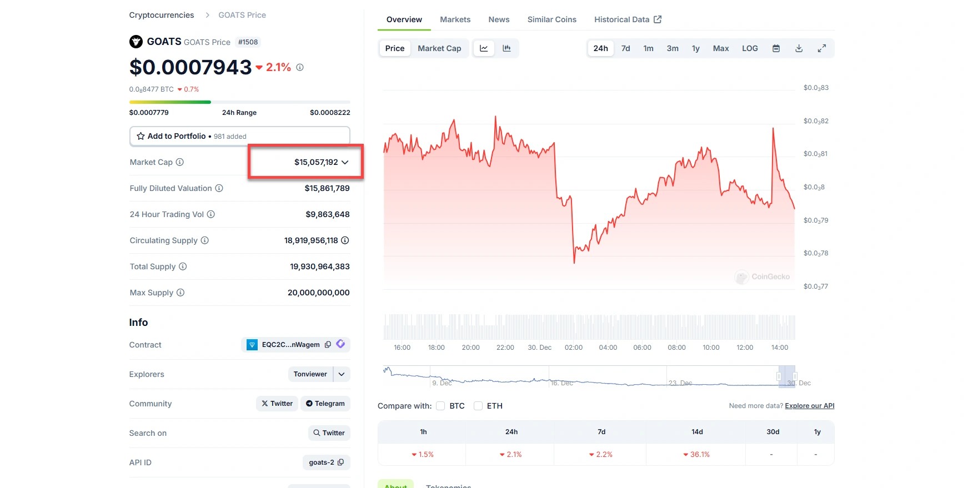Switch to the line chart view icon
968x488 pixels.
[484, 48]
